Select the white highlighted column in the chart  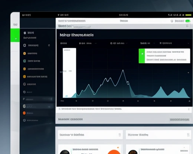[x=69, y=73]
